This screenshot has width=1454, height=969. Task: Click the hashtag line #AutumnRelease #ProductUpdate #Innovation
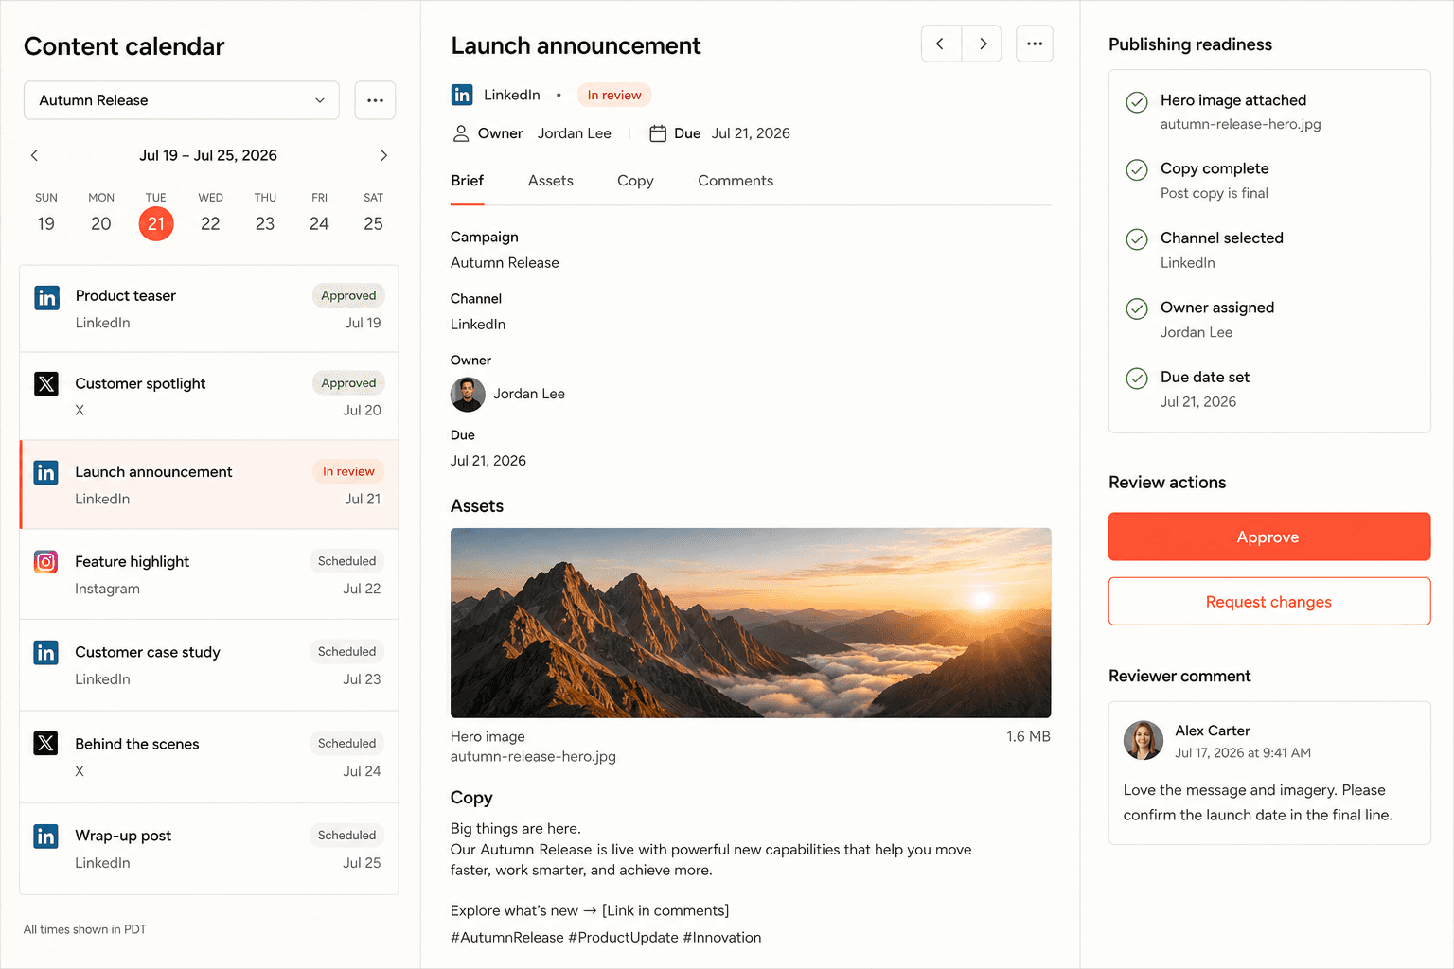point(606,938)
